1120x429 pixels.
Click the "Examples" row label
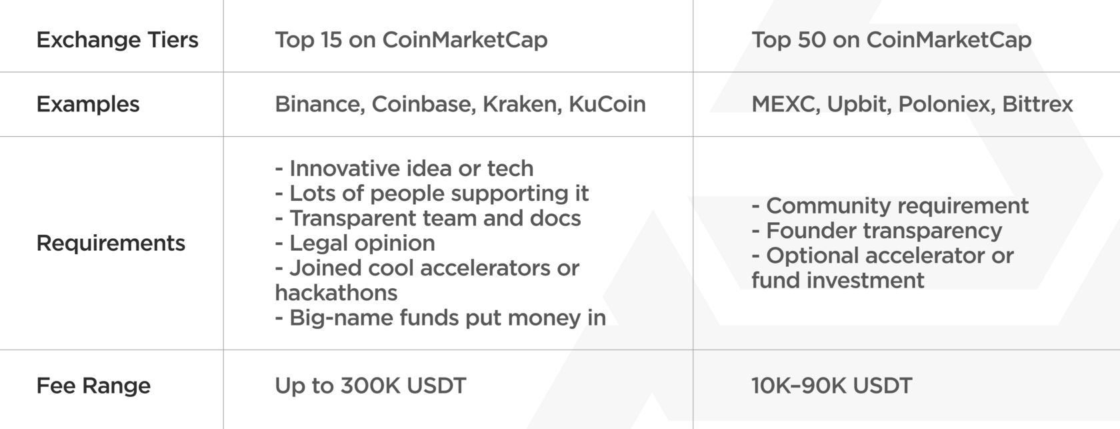click(88, 104)
